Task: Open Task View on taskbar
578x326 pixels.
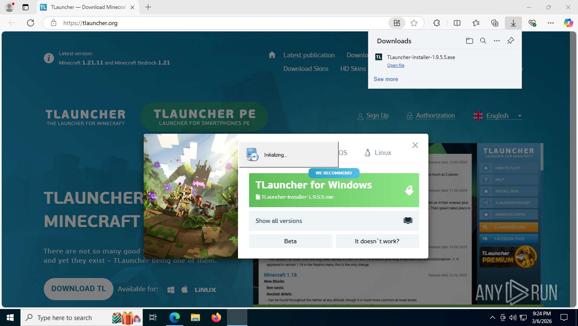Action: tap(153, 318)
